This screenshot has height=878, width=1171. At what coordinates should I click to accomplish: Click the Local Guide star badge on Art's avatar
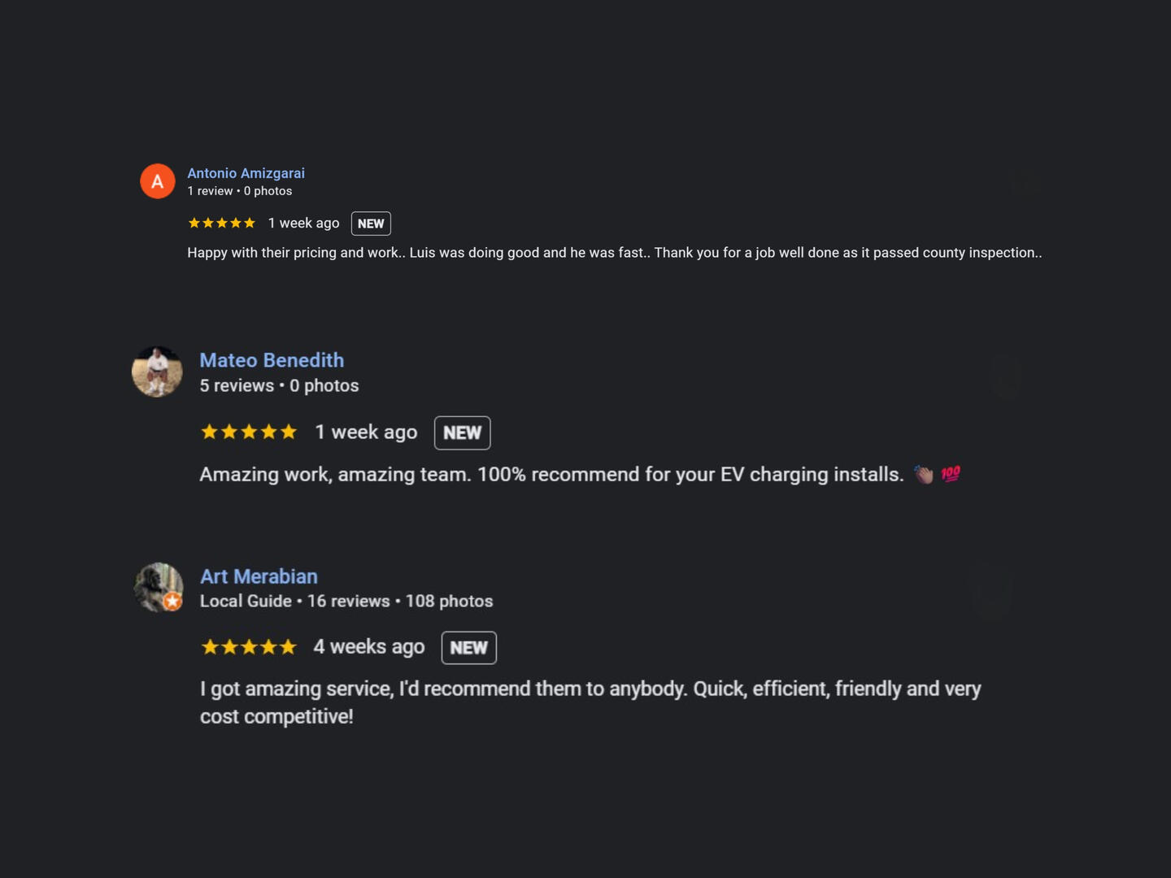tap(172, 602)
